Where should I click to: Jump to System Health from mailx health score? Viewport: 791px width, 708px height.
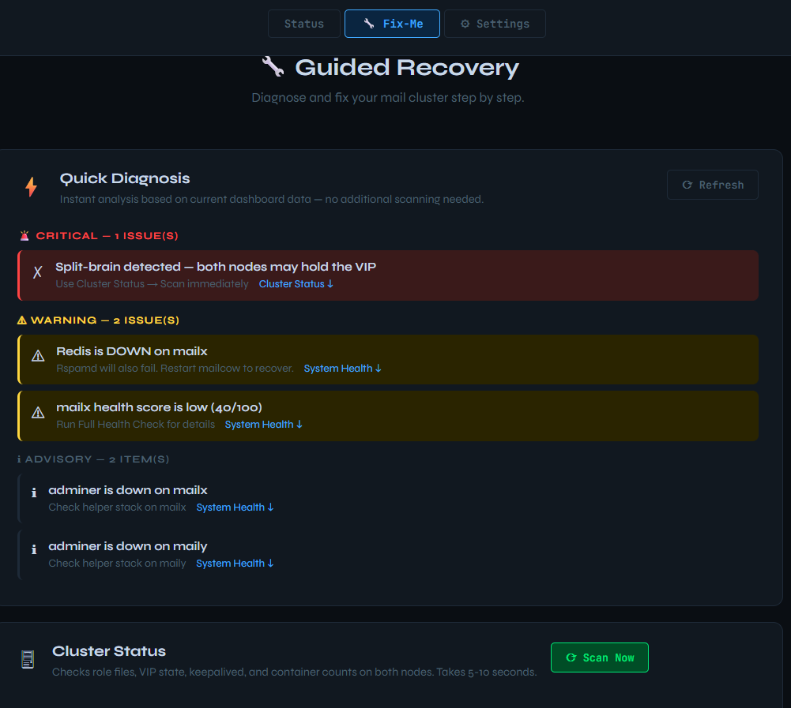point(264,425)
